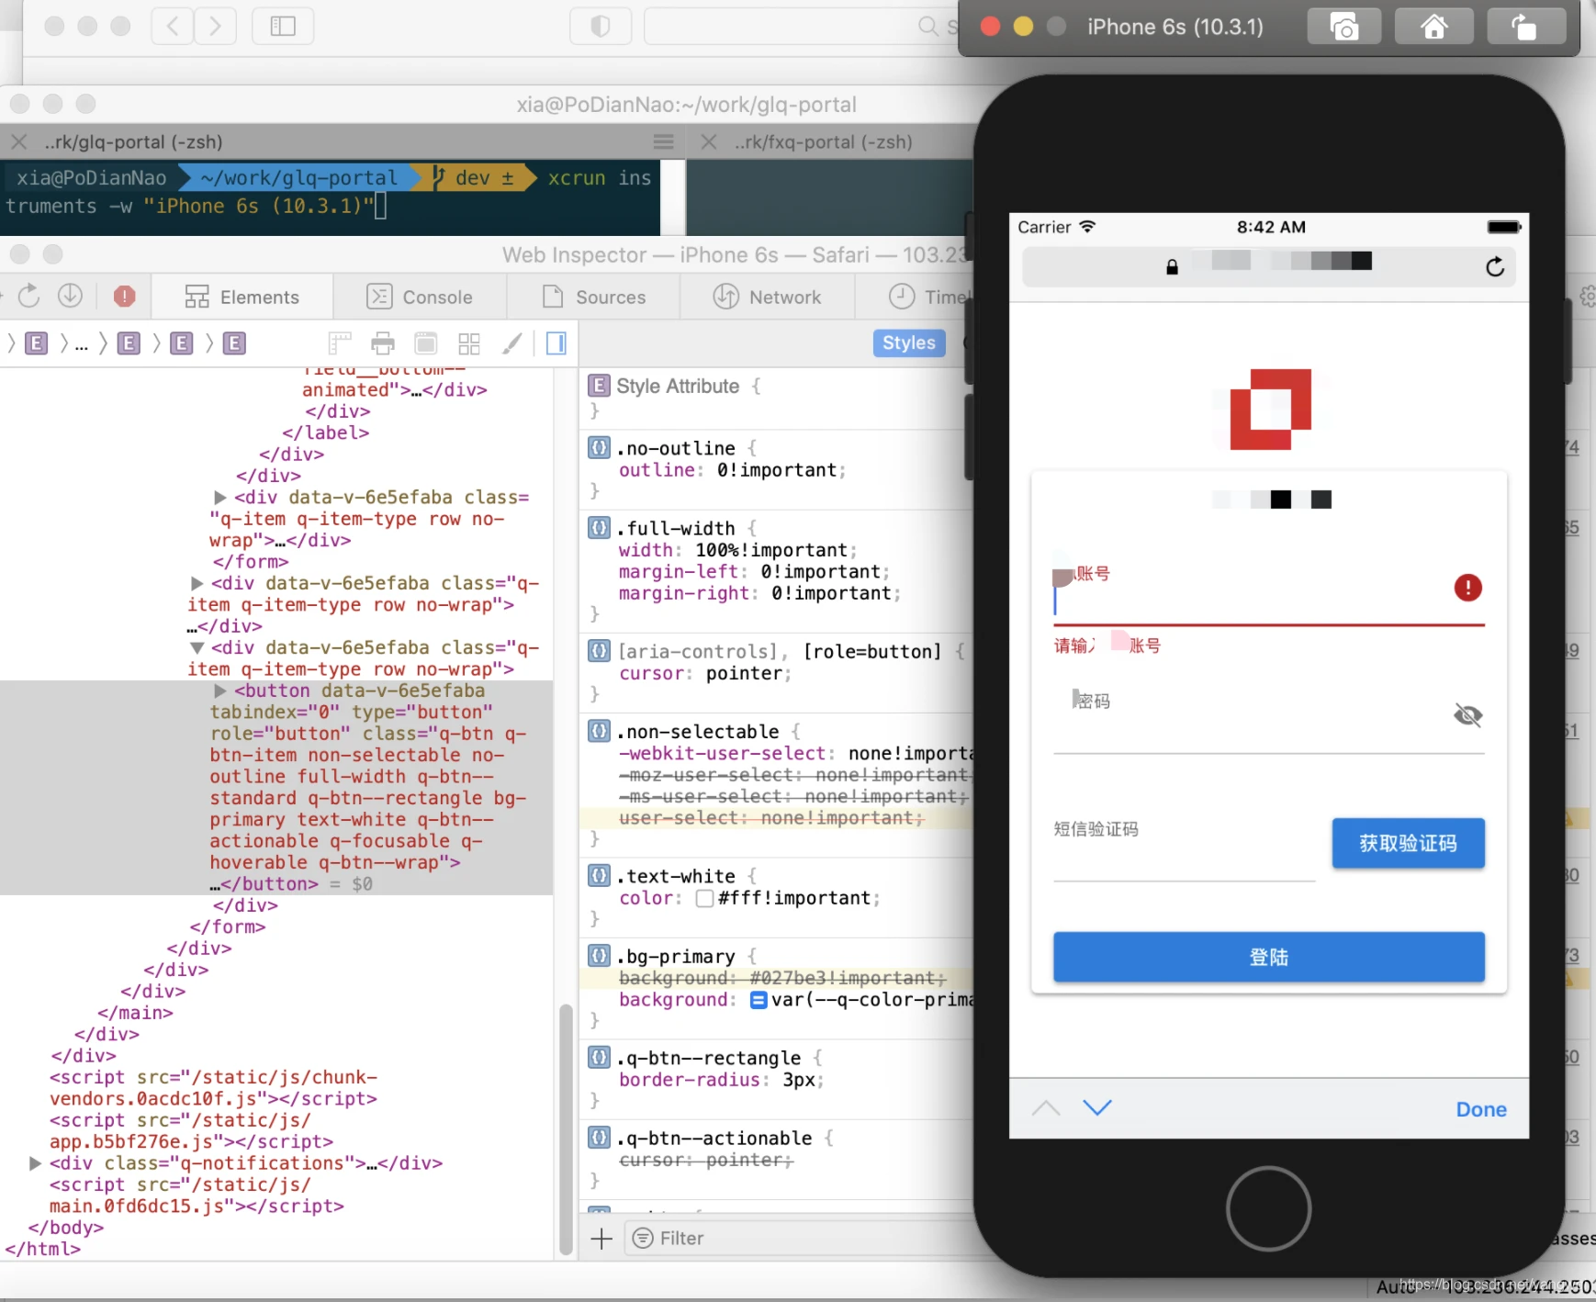Open the Network tab
1596x1302 pixels.
[768, 297]
